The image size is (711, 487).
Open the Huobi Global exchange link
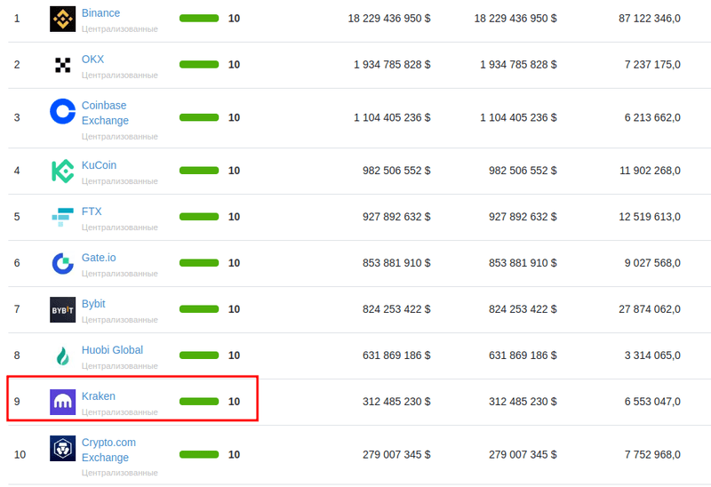(112, 350)
